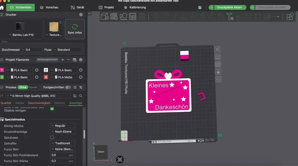The width and height of the screenshot is (298, 166).
Task: Open Projekt Filamente settings gear
Action: click(81, 60)
